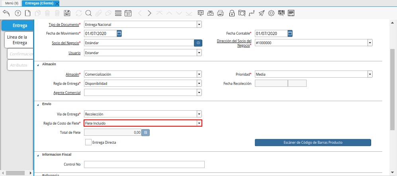Select the Entregas (Cliente) tab
The image size is (397, 176).
[39, 3]
